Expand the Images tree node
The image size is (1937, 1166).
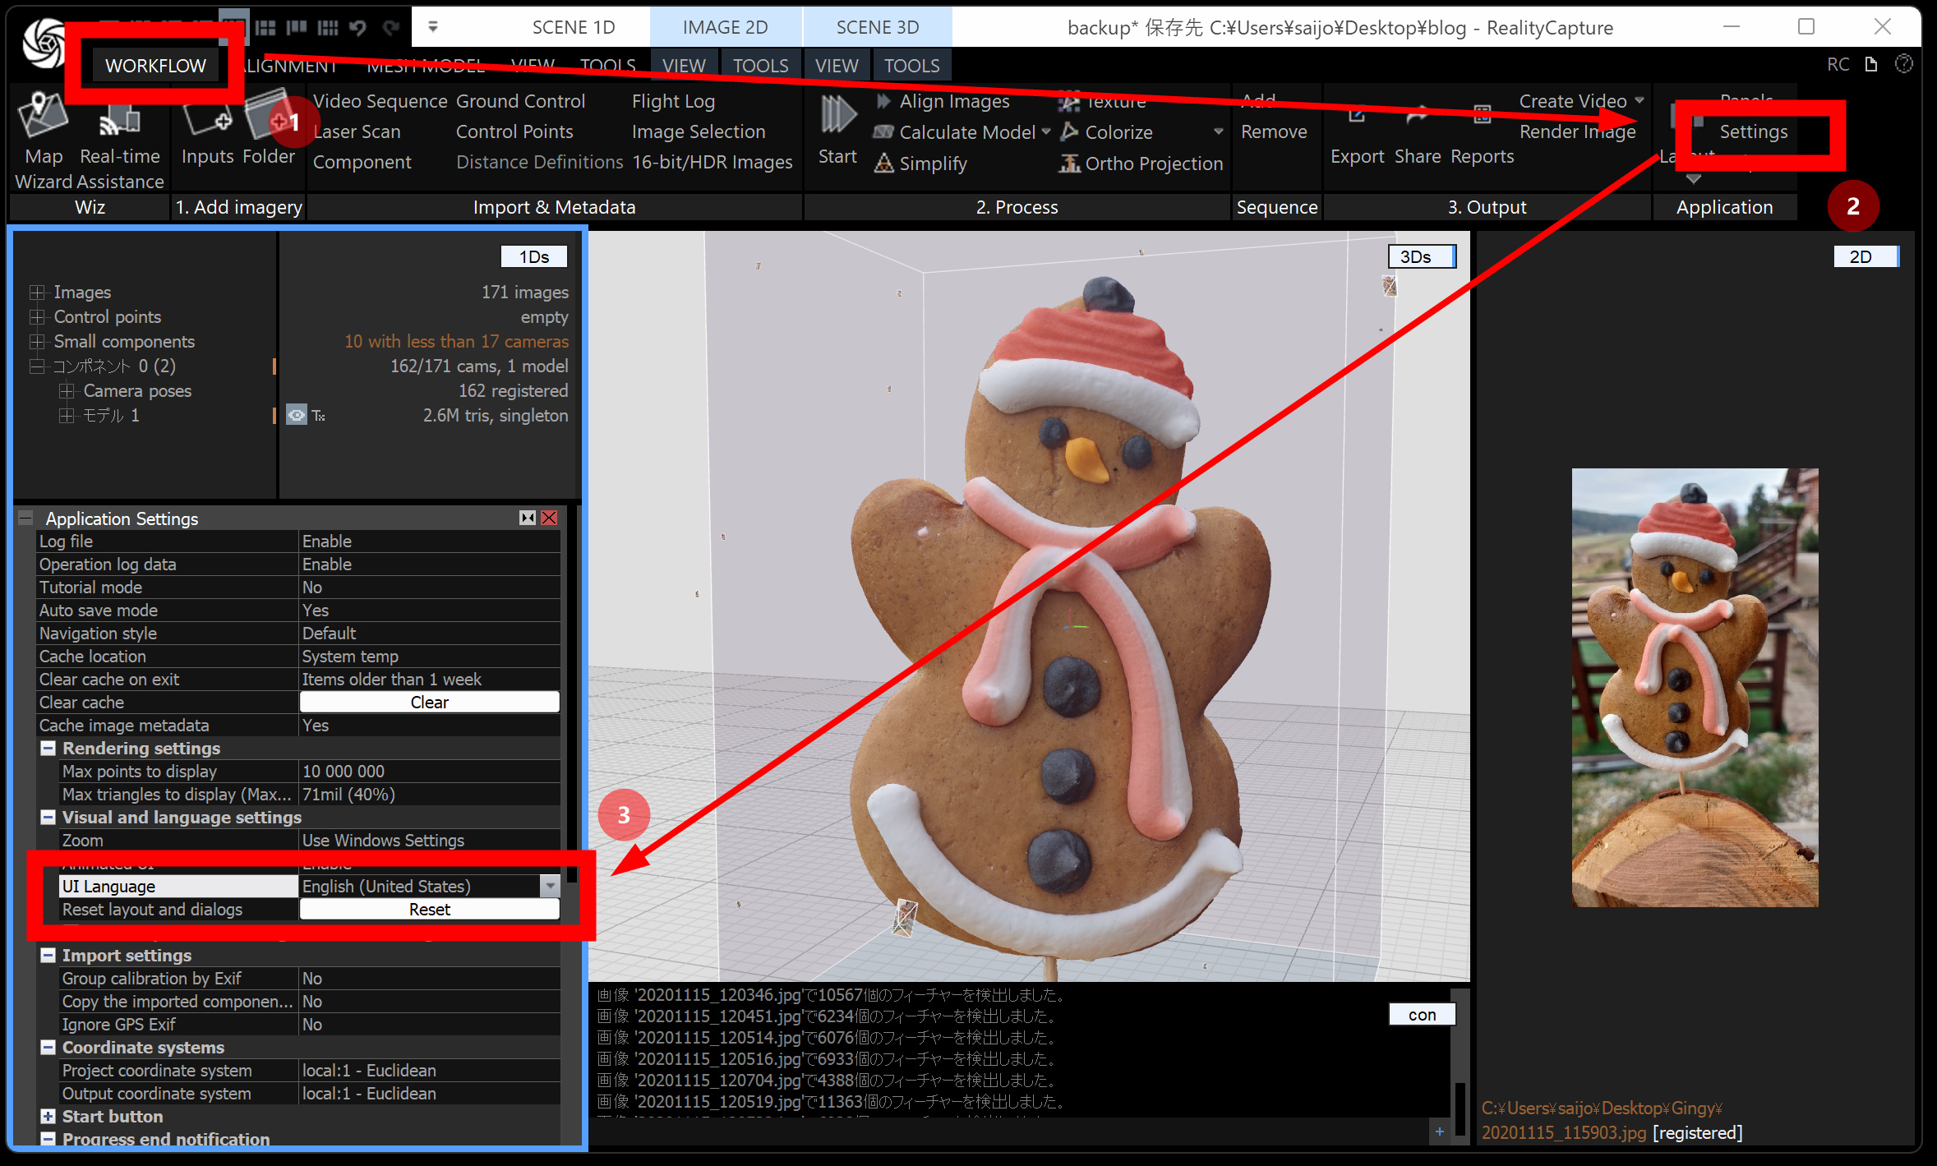pos(37,293)
